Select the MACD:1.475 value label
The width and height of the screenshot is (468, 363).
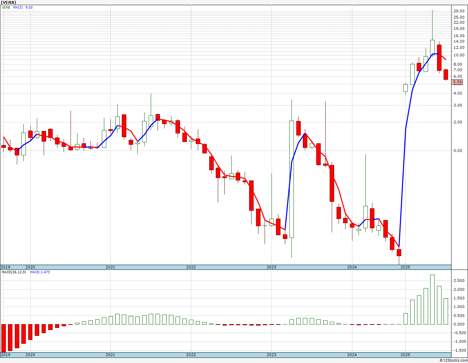(40, 272)
